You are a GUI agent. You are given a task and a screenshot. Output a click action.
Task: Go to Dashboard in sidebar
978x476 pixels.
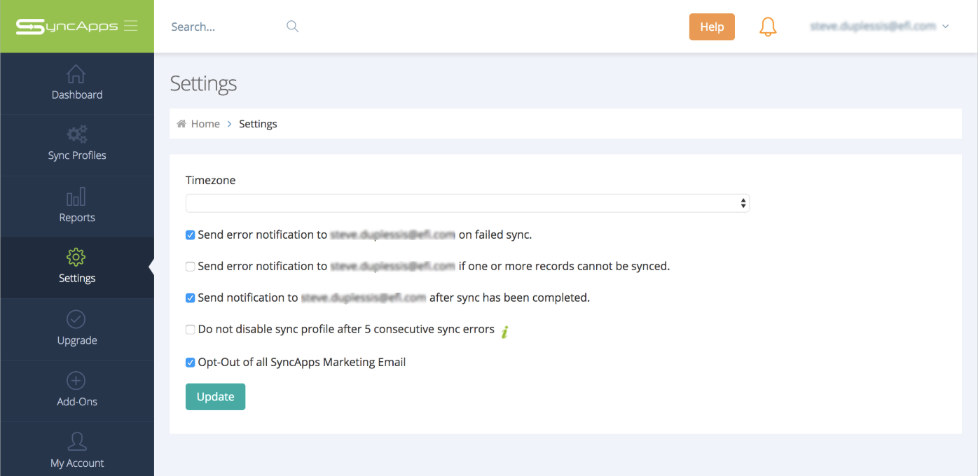[x=77, y=85]
